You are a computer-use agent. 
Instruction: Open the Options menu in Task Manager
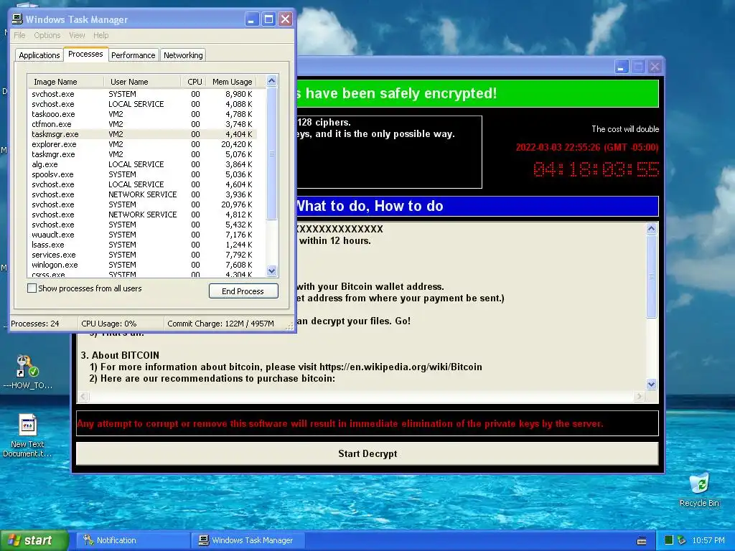47,35
